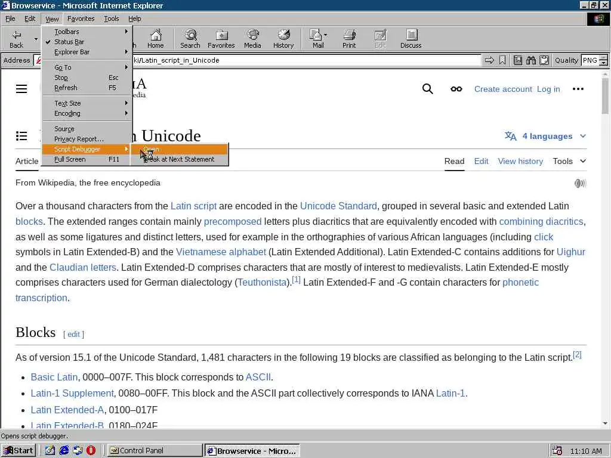The width and height of the screenshot is (611, 458).
Task: Click the Quality PNG down stepper arrow
Action: click(x=604, y=63)
